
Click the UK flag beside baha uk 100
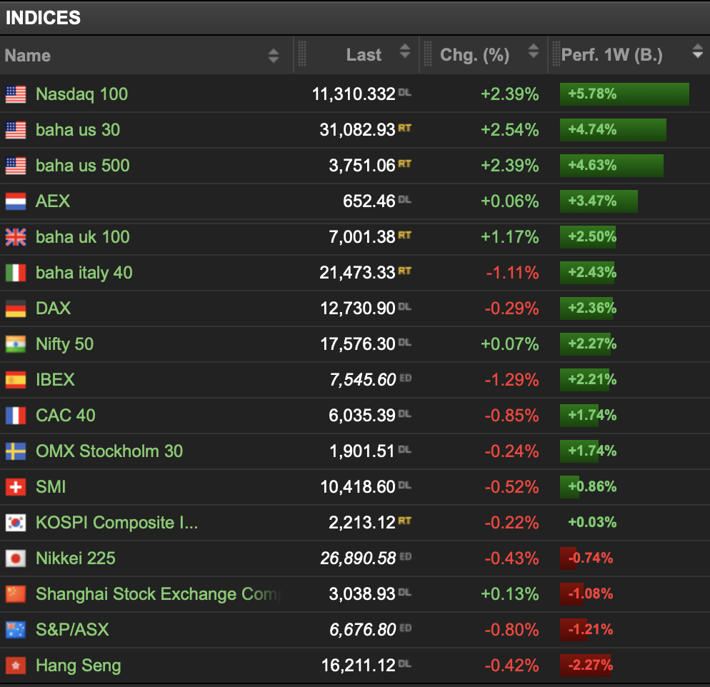click(x=16, y=237)
